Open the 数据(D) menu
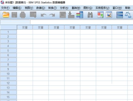Image resolution: width=133 pixels, height=101 pixels. pyautogui.click(x=41, y=8)
